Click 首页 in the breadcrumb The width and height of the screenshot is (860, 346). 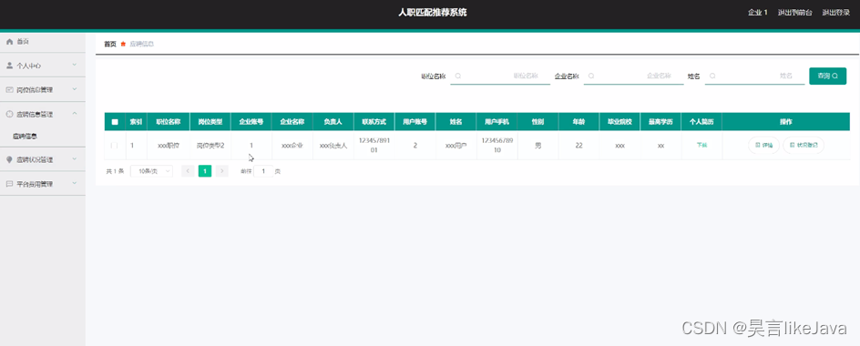110,44
